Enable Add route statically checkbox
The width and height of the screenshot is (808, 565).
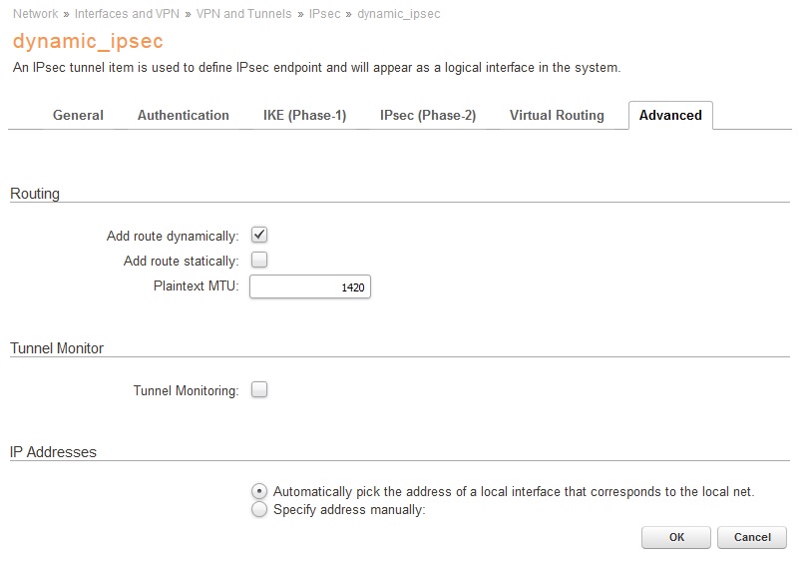[259, 262]
